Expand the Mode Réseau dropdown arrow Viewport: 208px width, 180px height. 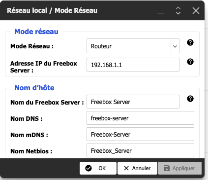175,46
